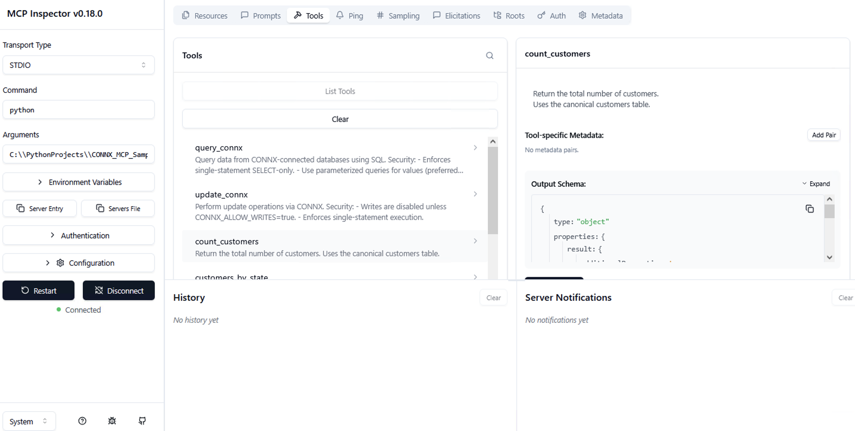Click the tools list scrollbar up arrow

pyautogui.click(x=493, y=141)
